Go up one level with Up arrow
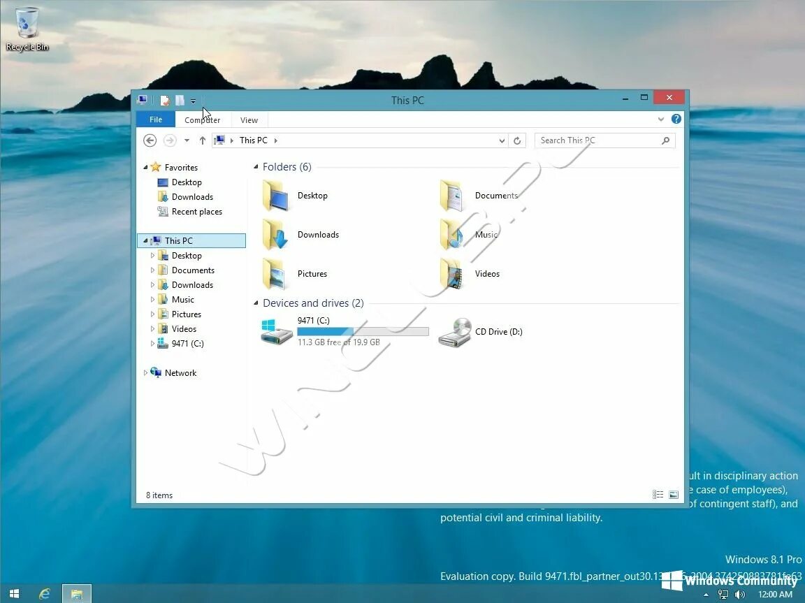 202,140
